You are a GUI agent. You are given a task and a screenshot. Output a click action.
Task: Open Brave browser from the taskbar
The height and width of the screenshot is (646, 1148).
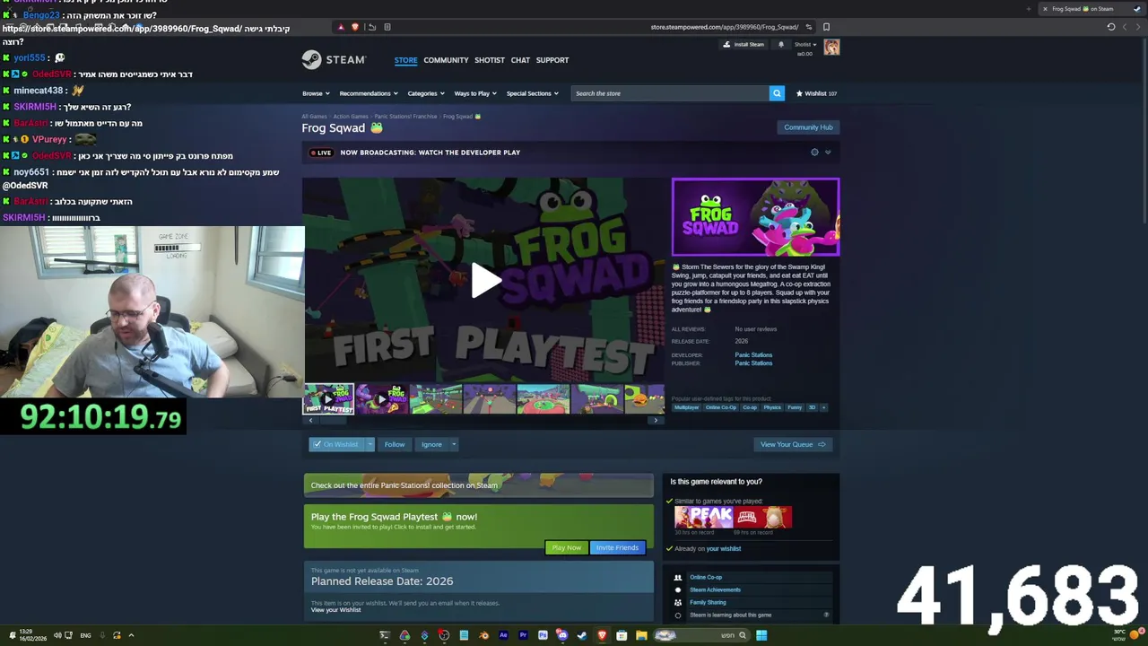[602, 635]
